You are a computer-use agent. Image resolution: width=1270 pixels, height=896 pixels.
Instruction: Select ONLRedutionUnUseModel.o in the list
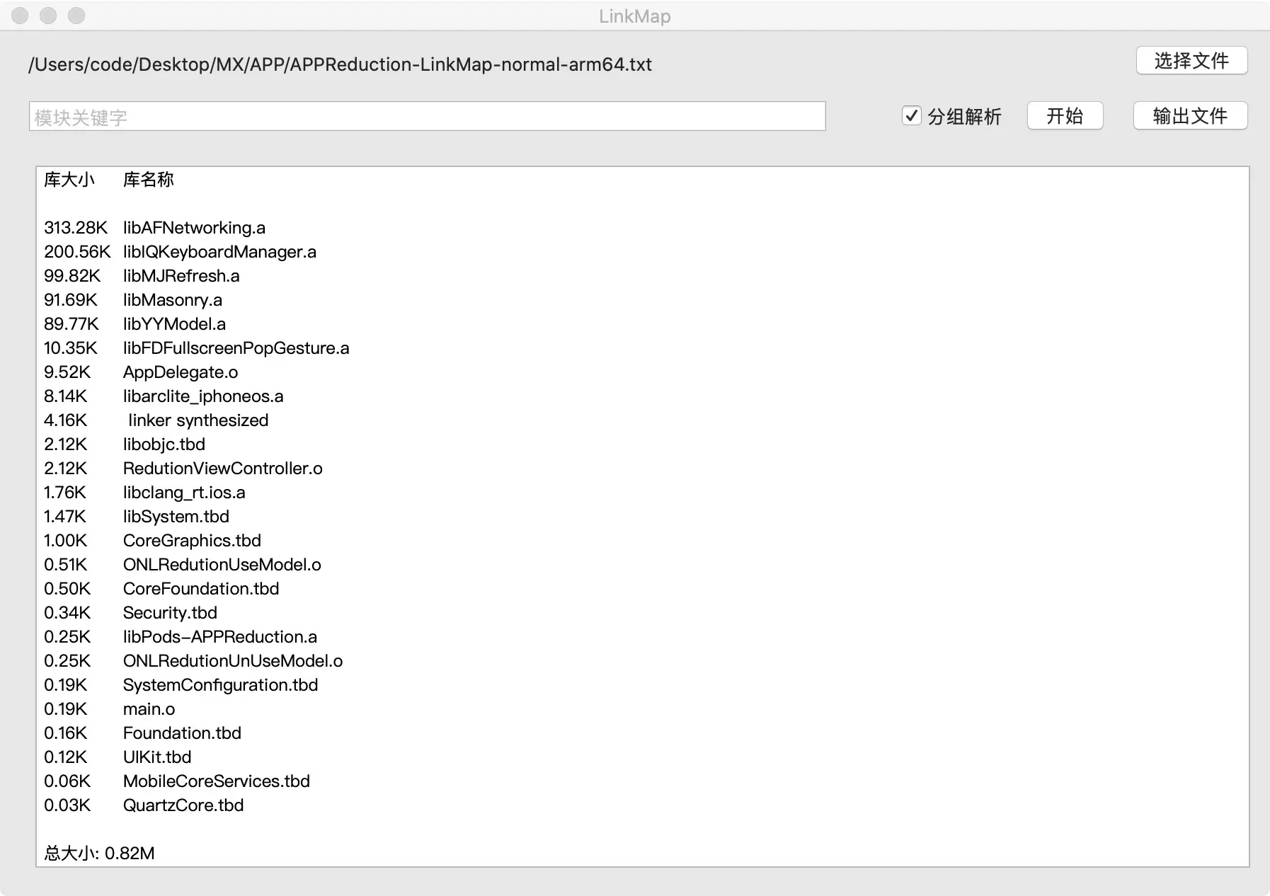(233, 661)
